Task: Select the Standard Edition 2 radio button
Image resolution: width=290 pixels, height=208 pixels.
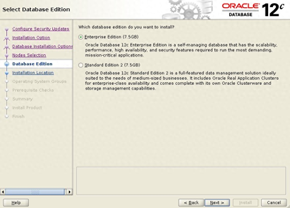Action: [x=81, y=65]
